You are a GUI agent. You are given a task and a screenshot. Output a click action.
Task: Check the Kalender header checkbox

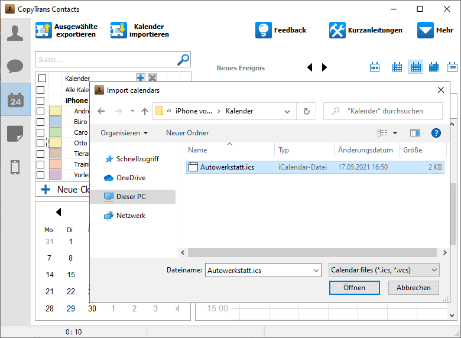pos(43,78)
